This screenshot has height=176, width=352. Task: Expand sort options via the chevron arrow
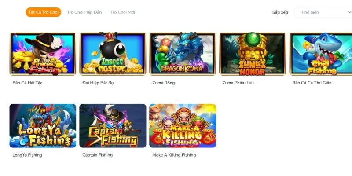coord(349,12)
